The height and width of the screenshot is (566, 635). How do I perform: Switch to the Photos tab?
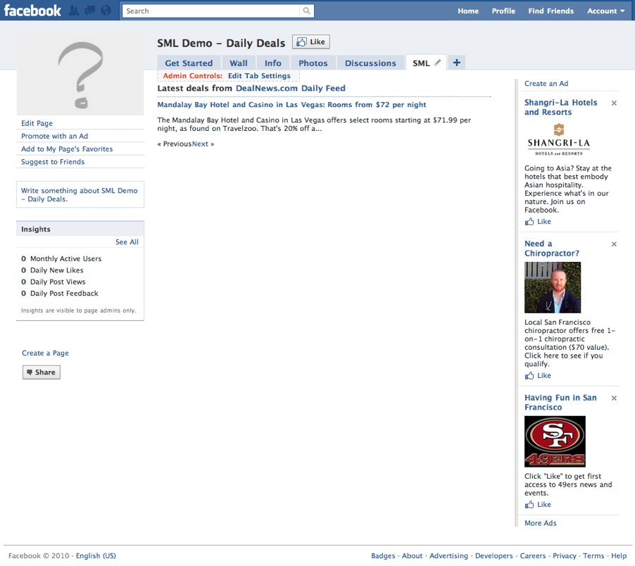313,63
